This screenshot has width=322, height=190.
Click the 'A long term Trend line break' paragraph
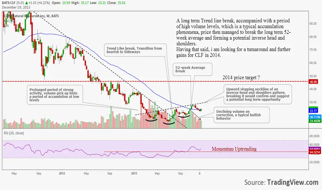(x=233, y=32)
